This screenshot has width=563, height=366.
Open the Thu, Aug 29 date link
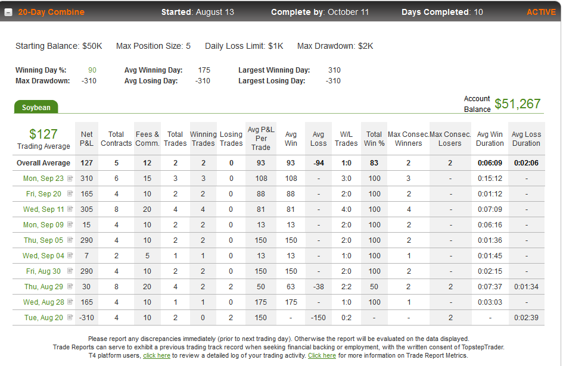(x=43, y=287)
